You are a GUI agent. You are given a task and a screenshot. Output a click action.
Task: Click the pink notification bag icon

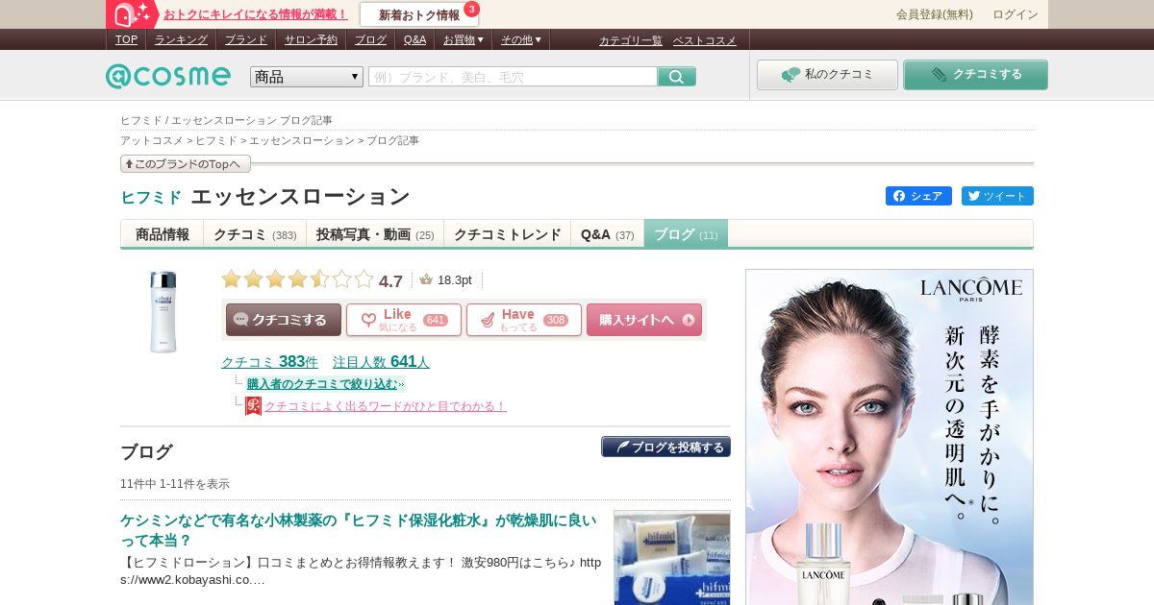pos(133,13)
